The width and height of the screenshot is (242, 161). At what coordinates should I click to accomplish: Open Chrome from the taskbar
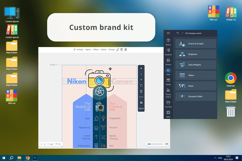point(27,158)
